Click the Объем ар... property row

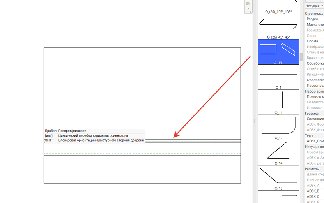314,152
